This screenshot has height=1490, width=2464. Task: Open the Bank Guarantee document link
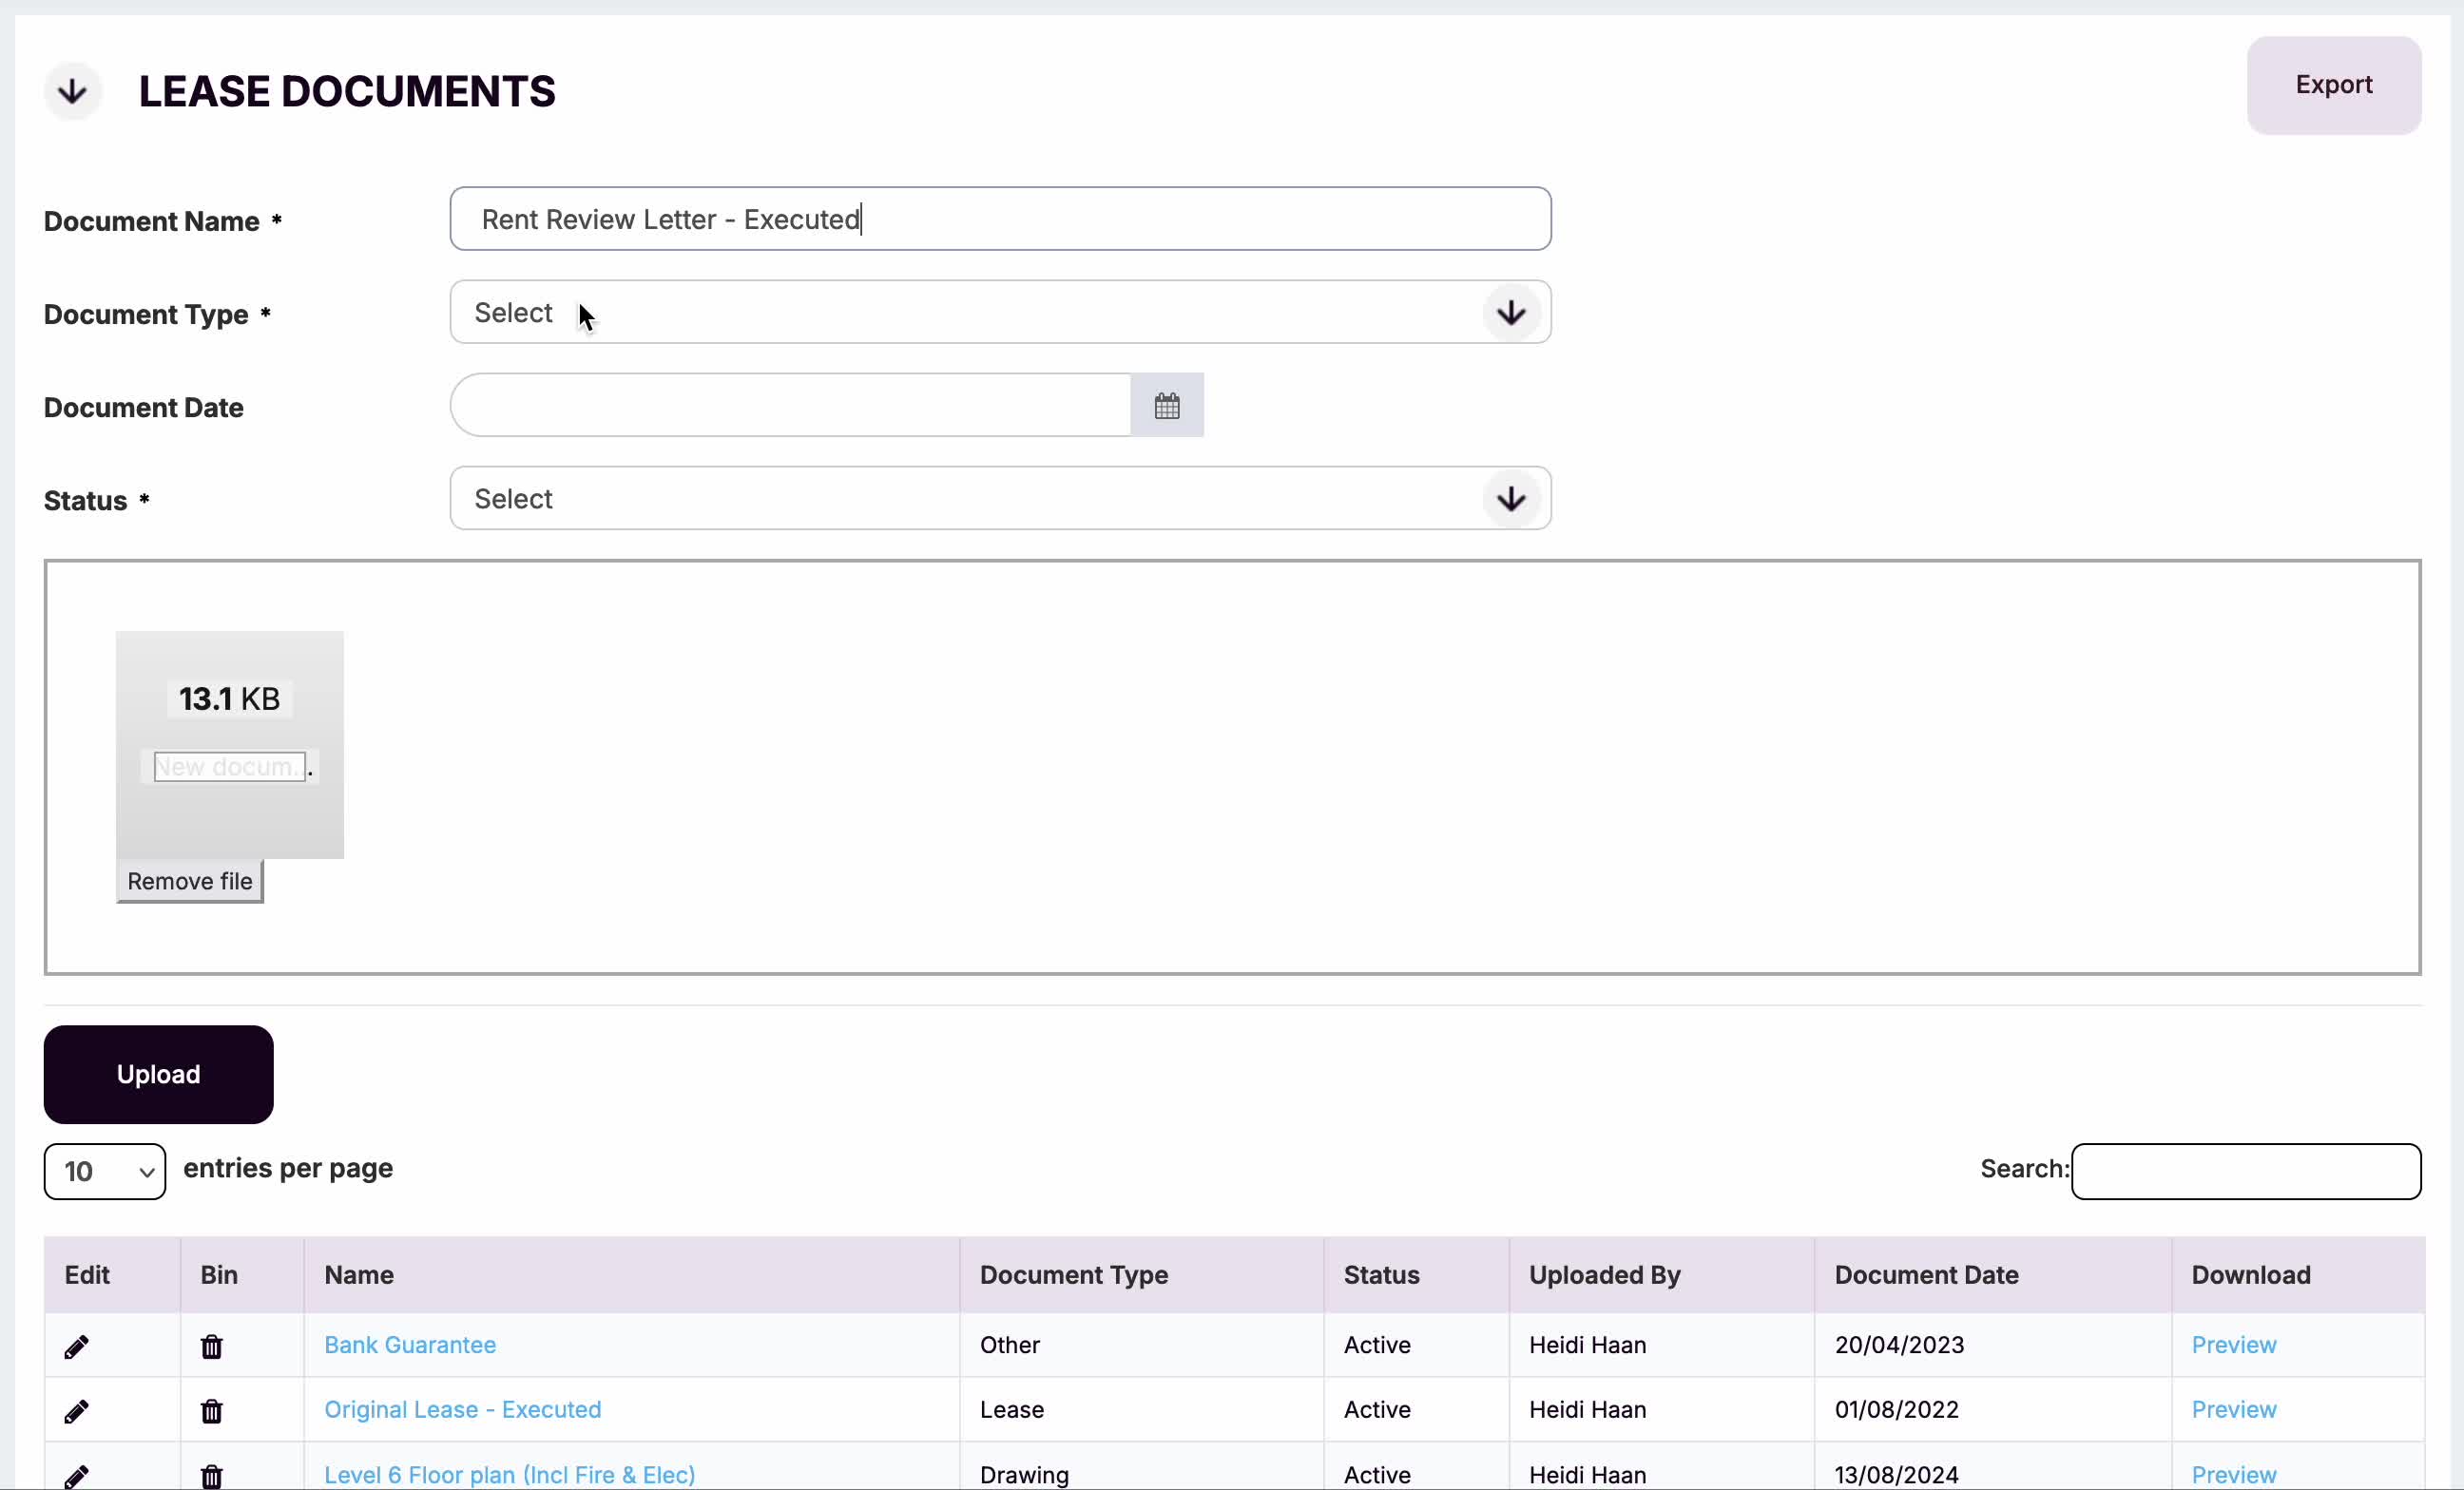[410, 1346]
